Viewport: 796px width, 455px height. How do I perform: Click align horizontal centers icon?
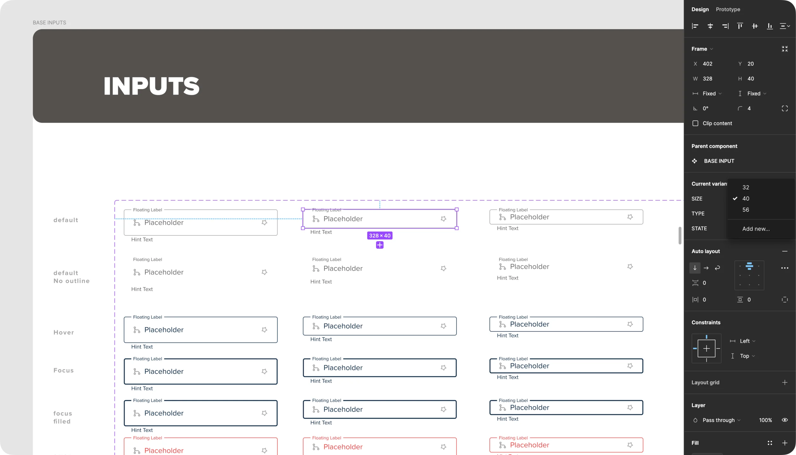[710, 26]
